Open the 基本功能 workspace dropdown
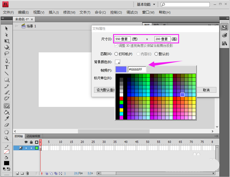The image size is (230, 177). click(x=146, y=4)
